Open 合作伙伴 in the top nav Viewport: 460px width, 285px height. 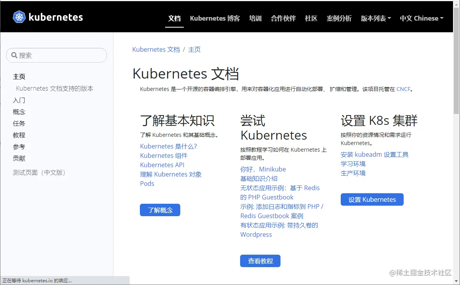[x=283, y=18]
